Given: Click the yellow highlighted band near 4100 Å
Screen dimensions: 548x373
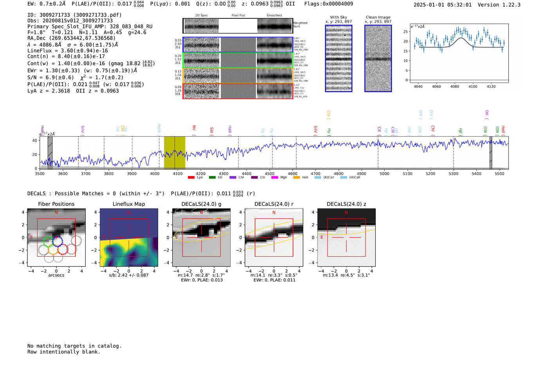Looking at the screenshot, I should tap(175, 153).
